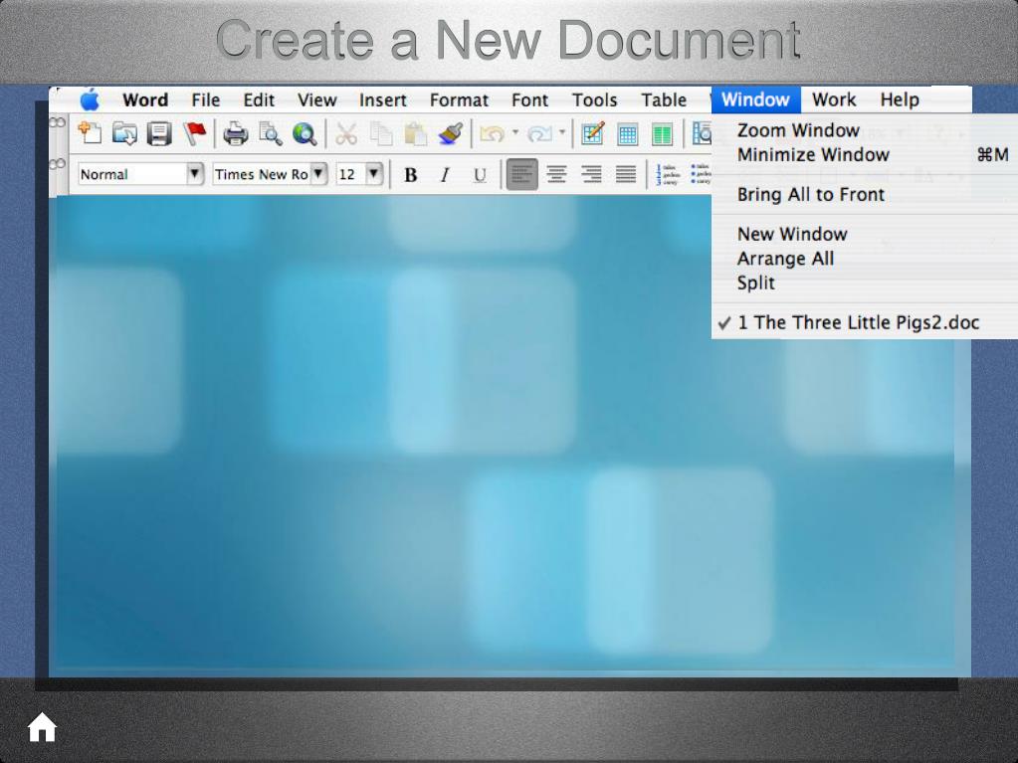Expand the Redo history dropdown arrow
The width and height of the screenshot is (1018, 763).
pyautogui.click(x=562, y=133)
